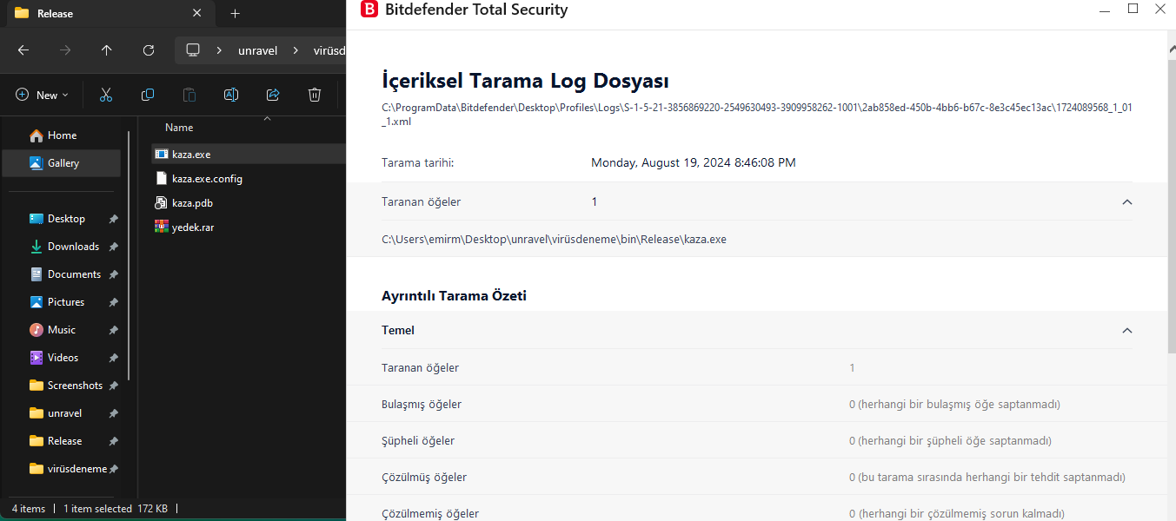
Task: Select the Release Explorer tab
Action: [x=96, y=13]
